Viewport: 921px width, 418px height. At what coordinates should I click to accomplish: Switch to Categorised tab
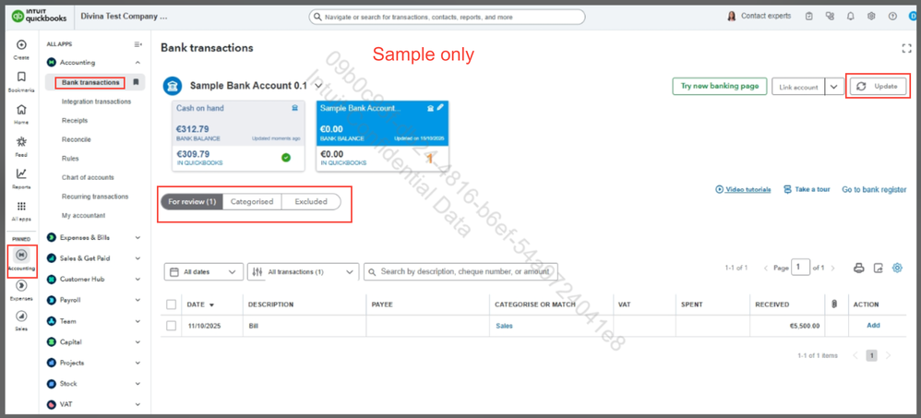coord(252,201)
